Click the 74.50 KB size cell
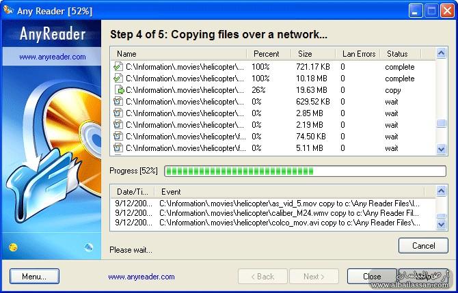 (x=311, y=137)
